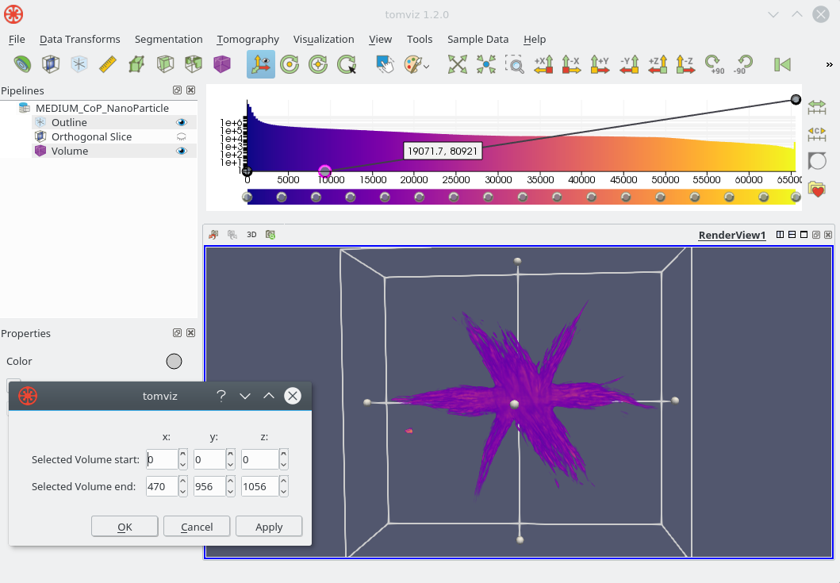Open the custom color range icon

click(817, 134)
